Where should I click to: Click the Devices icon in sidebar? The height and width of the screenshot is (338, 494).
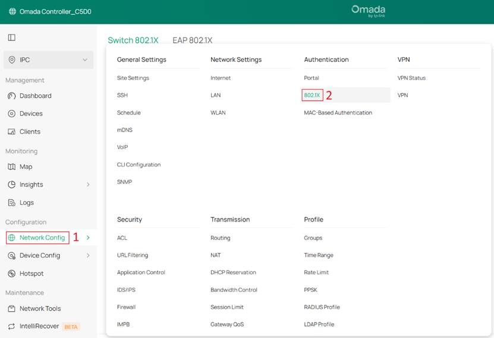11,113
